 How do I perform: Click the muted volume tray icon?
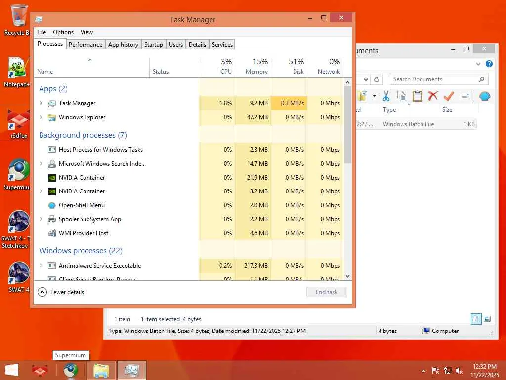pos(459,370)
